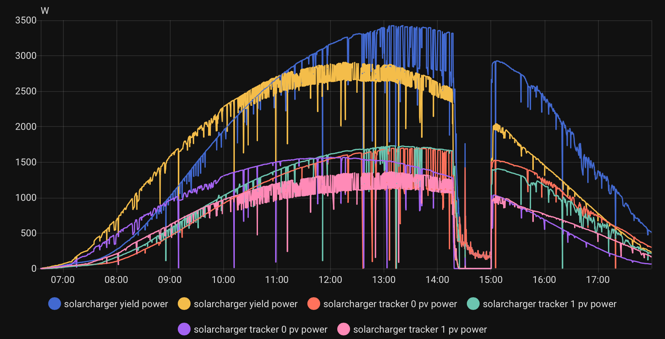Click the '3000' power axis value
The image size is (665, 339).
click(26, 56)
